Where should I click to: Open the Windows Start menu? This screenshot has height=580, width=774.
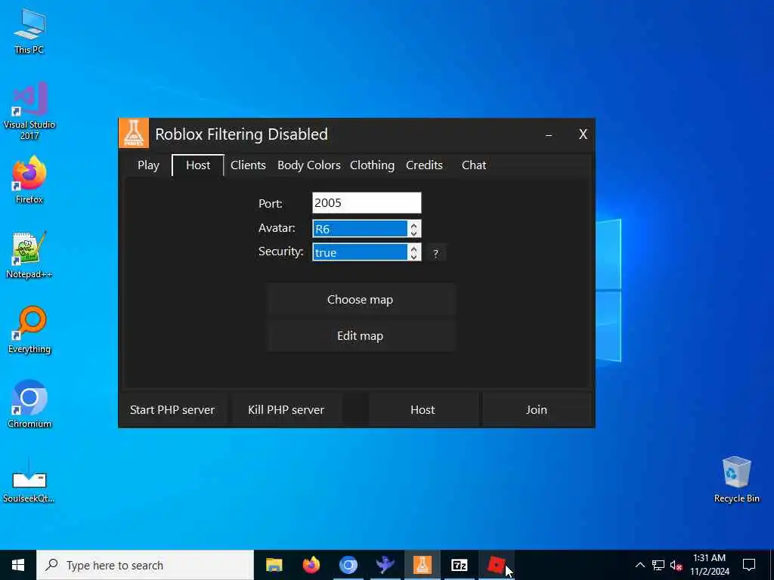point(18,565)
